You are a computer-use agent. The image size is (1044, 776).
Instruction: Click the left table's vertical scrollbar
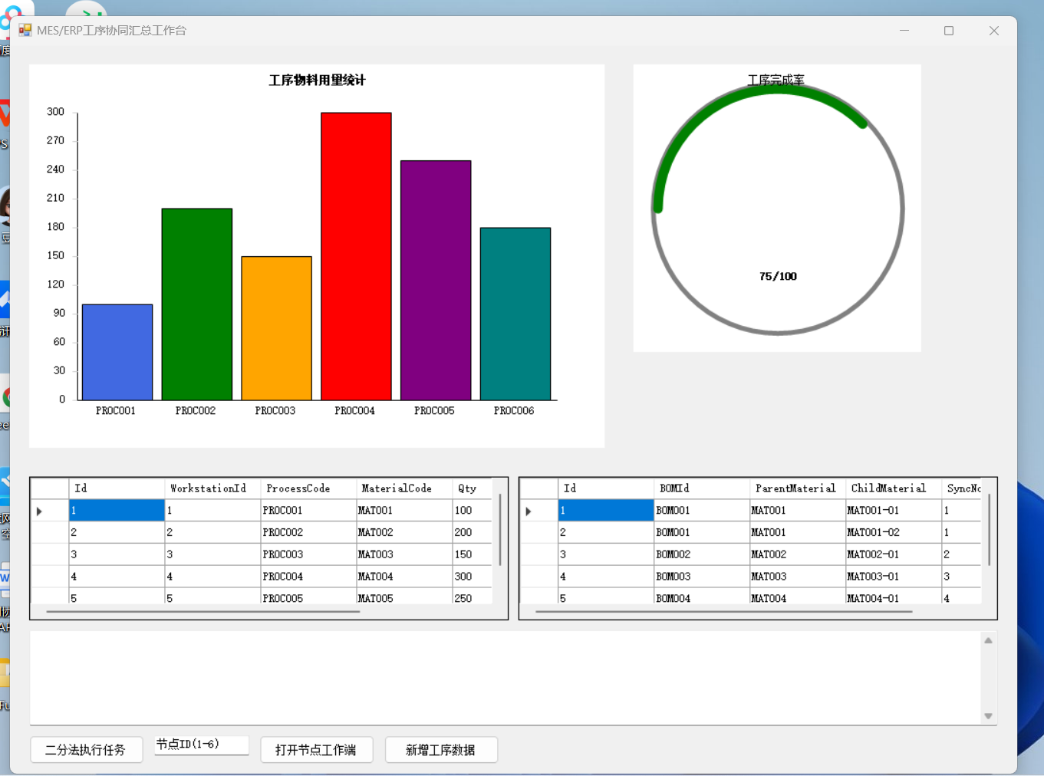click(x=500, y=530)
